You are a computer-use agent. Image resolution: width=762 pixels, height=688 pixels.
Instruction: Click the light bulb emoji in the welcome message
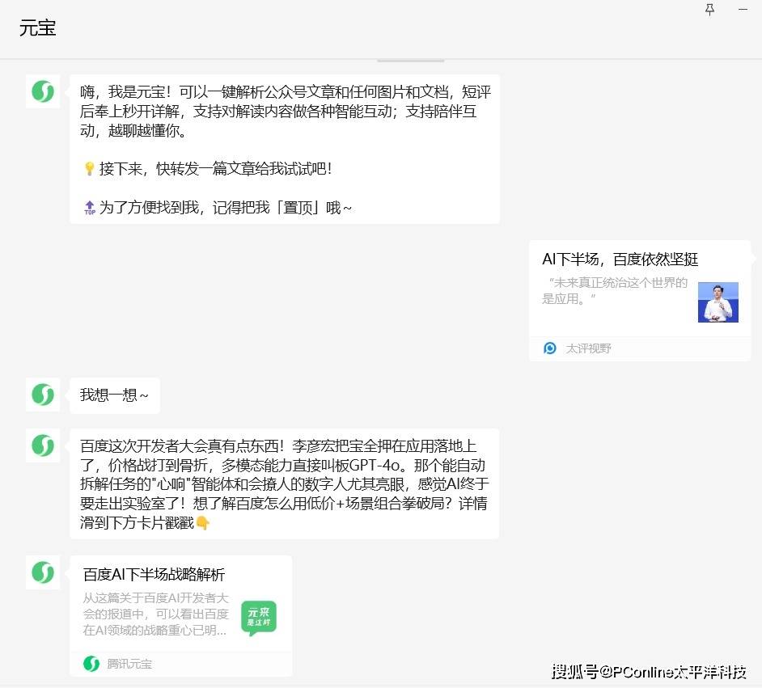click(x=89, y=169)
